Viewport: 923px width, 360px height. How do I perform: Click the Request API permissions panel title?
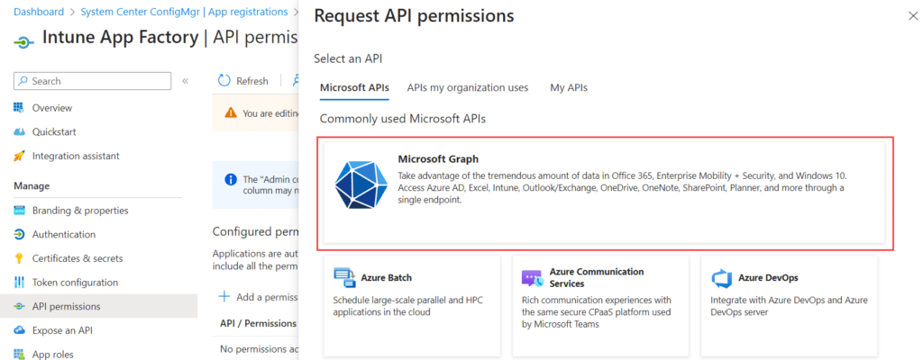[414, 16]
